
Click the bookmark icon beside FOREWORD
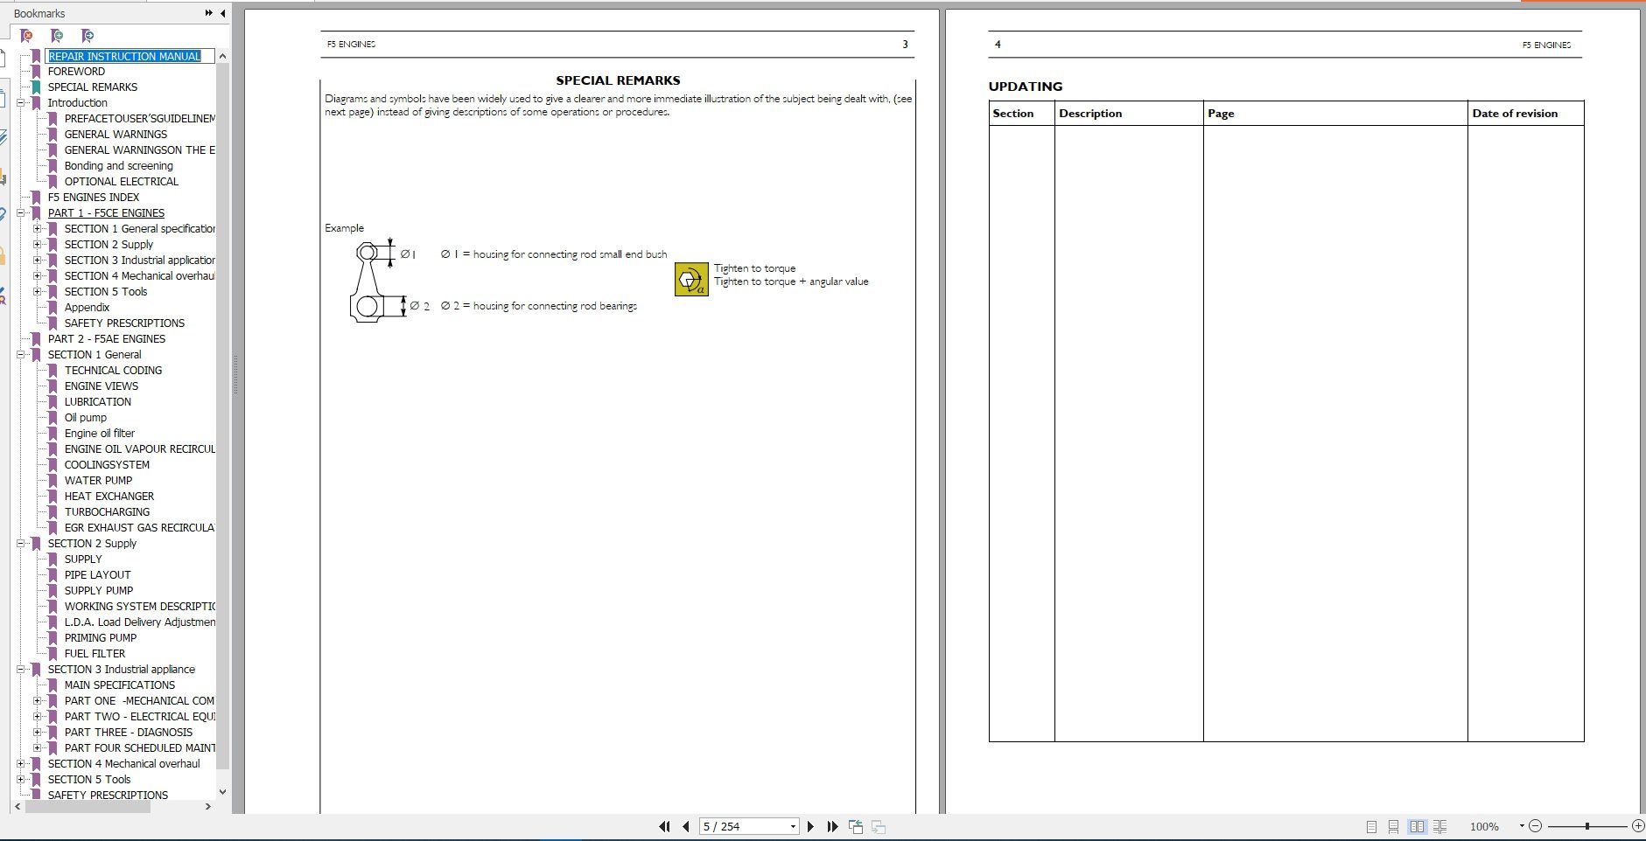click(37, 72)
